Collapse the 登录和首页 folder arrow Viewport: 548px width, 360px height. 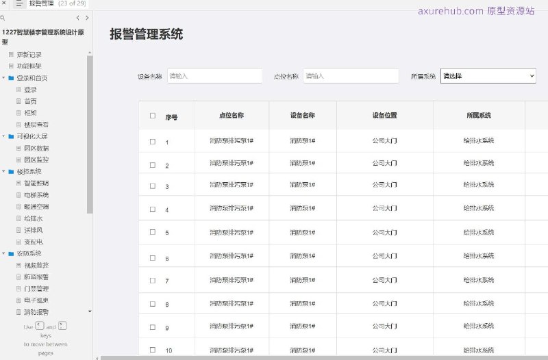point(3,77)
